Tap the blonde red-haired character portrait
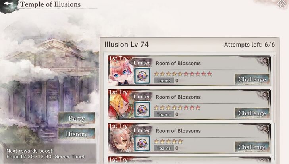The width and height of the screenshot is (289, 164). coord(121,106)
